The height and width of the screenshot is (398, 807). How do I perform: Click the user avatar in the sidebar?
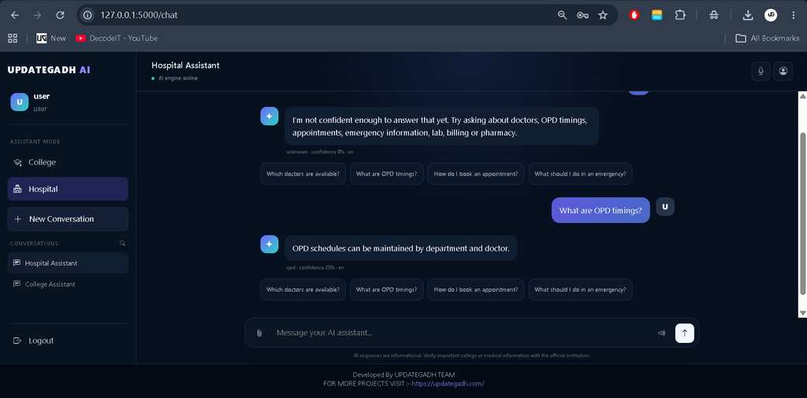[19, 102]
